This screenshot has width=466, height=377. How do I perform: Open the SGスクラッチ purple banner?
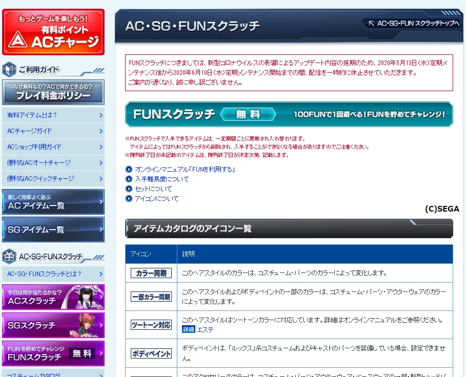pos(53,325)
